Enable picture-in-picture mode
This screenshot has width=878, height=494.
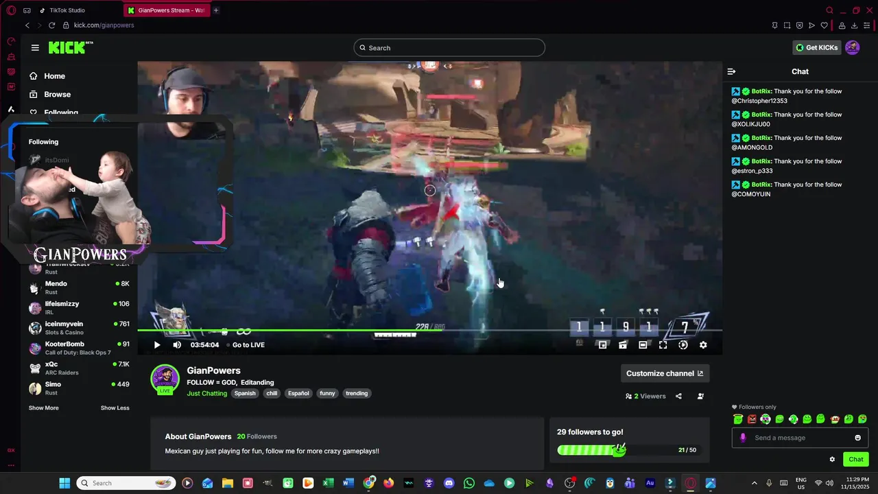pyautogui.click(x=602, y=345)
